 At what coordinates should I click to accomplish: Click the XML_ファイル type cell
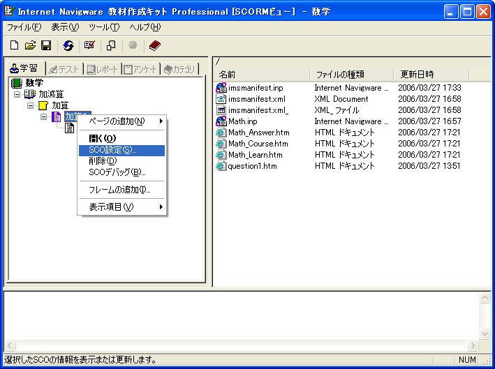337,110
